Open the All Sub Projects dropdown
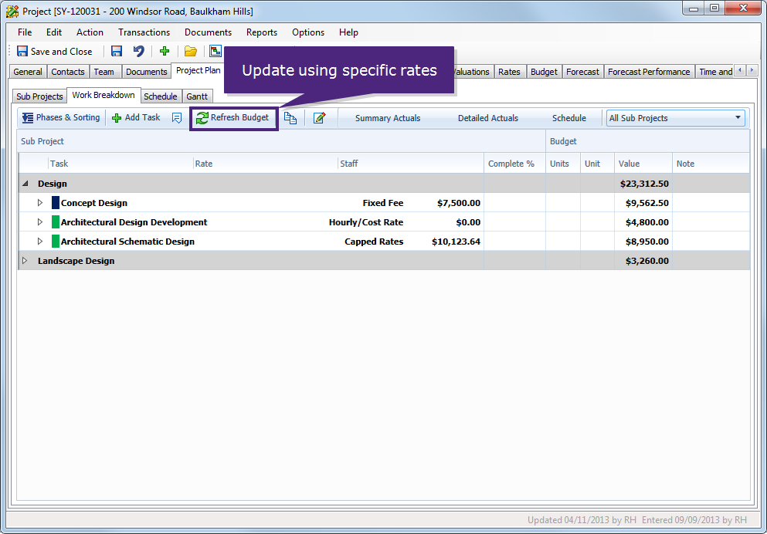Image resolution: width=767 pixels, height=534 pixels. (675, 118)
